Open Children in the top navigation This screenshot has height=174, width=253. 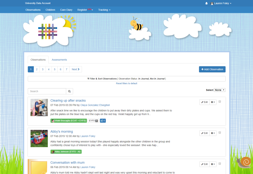50,10
